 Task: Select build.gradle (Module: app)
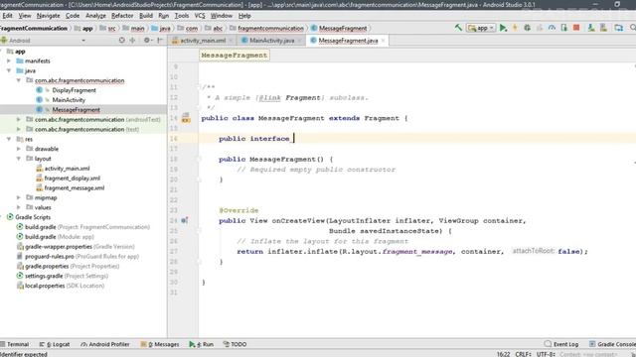coord(60,237)
